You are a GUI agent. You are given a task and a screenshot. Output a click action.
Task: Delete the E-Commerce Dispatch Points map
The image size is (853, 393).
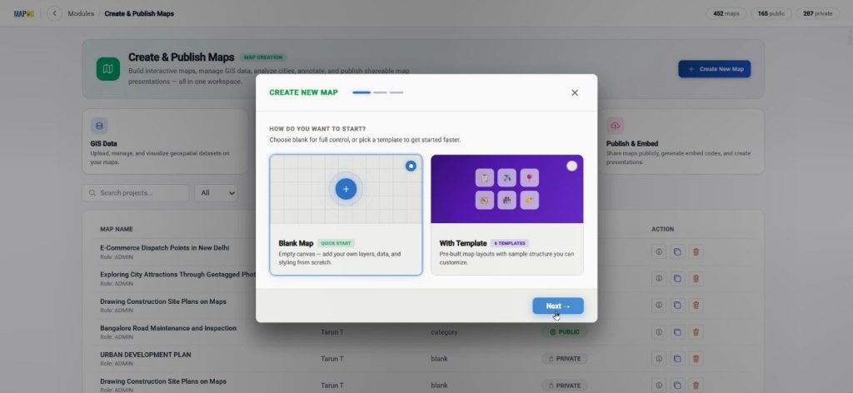(x=696, y=252)
